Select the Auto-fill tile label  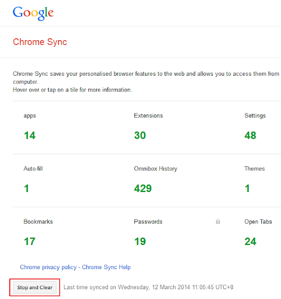point(33,169)
